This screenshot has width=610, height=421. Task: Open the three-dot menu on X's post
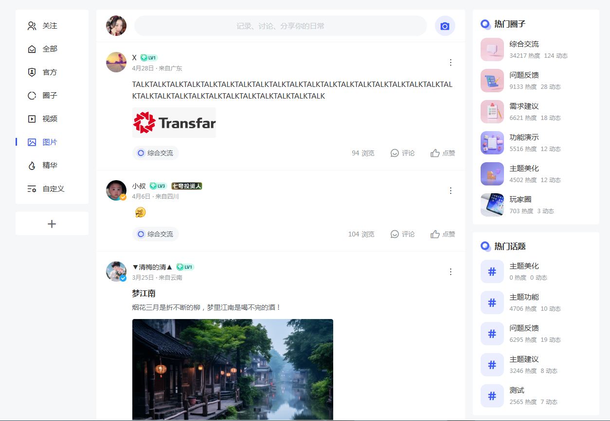(450, 62)
